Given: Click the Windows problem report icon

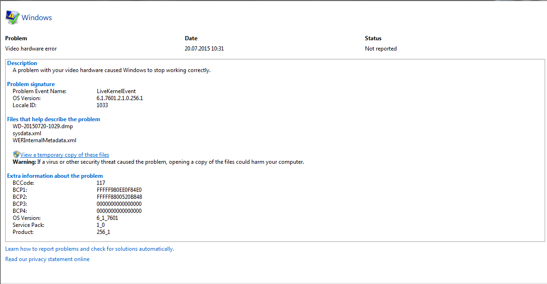Looking at the screenshot, I should click(x=12, y=17).
